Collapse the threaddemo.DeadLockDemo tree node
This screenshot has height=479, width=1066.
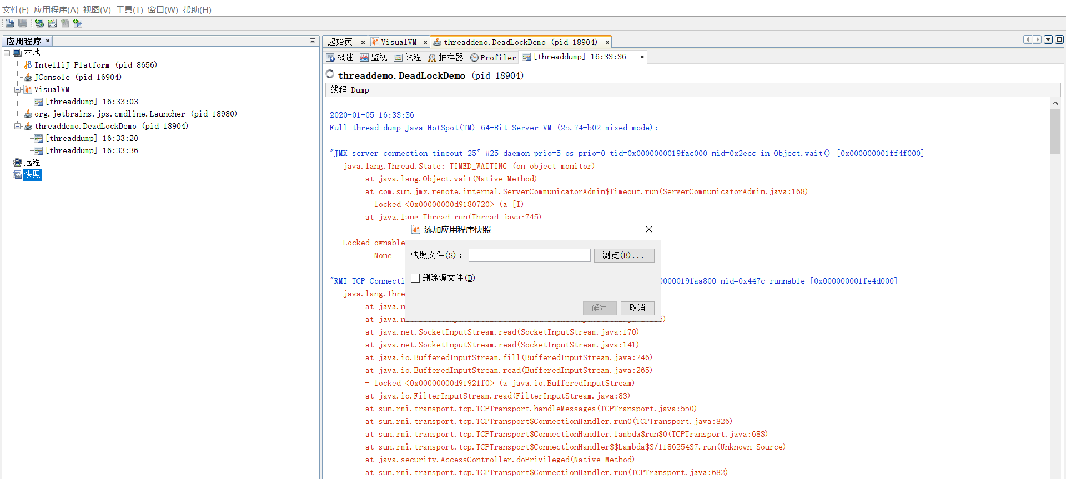pos(17,126)
